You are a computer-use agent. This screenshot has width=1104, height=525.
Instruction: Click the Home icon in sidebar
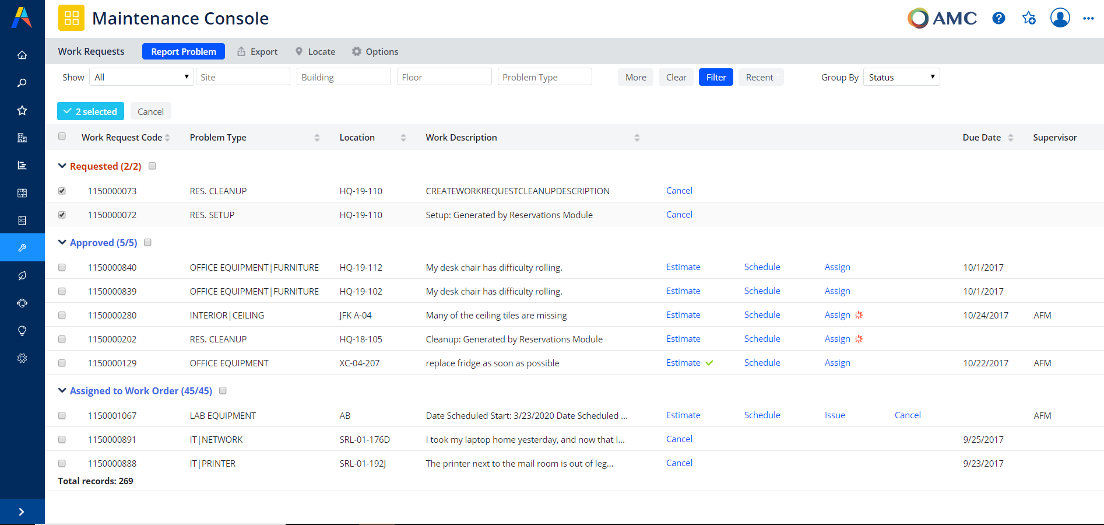coord(22,55)
